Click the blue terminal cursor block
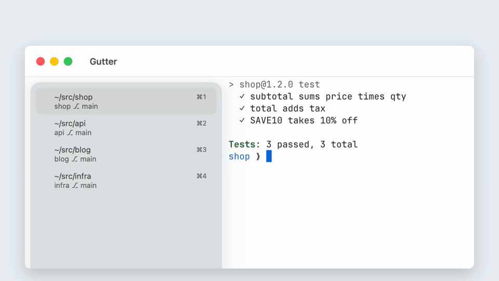 269,156
